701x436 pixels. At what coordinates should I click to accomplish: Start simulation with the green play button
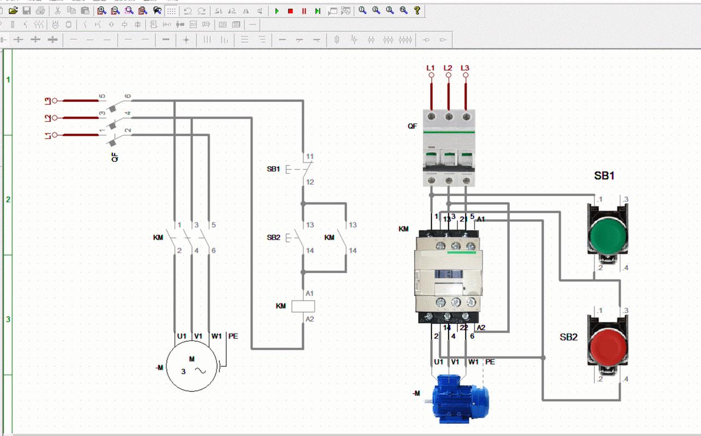(277, 11)
